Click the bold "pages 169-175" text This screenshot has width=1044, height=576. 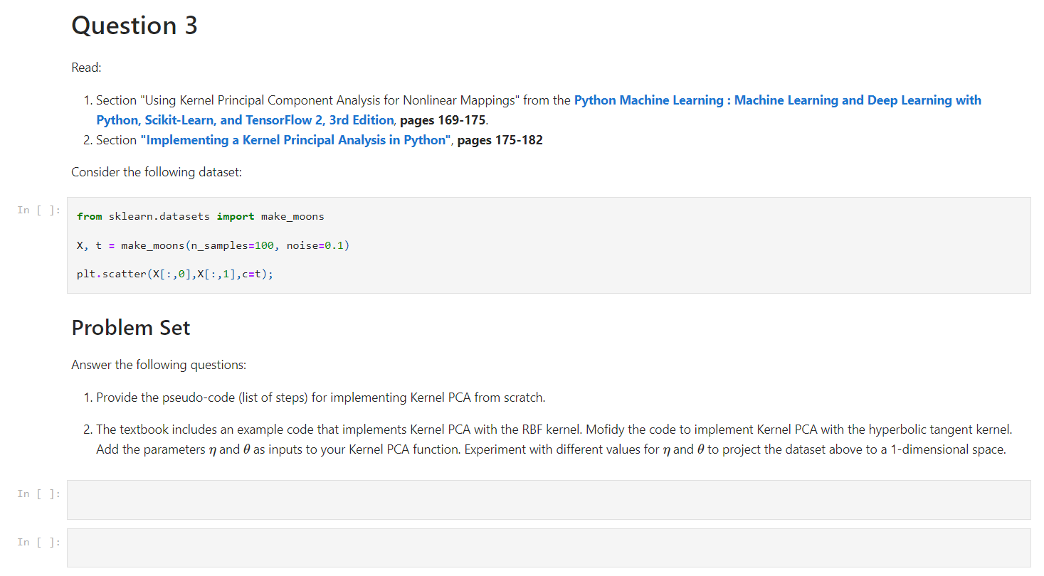point(441,119)
